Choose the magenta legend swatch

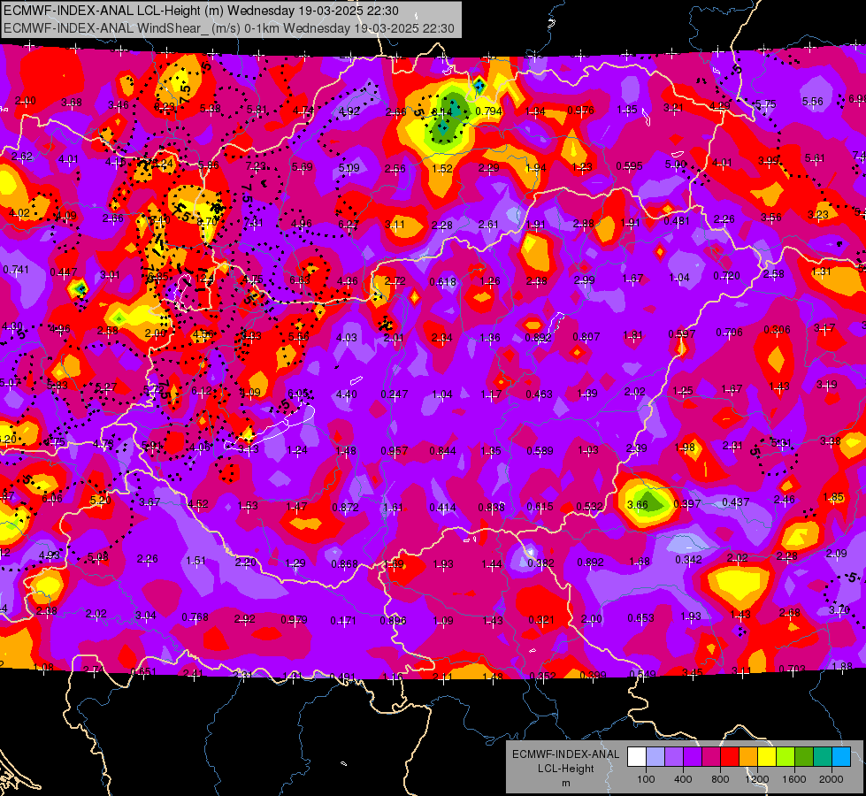pyautogui.click(x=711, y=756)
